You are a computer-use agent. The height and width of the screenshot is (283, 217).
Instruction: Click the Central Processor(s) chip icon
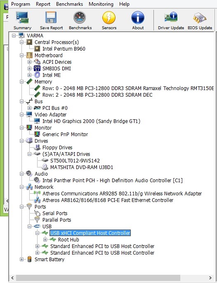pyautogui.click(x=29, y=42)
